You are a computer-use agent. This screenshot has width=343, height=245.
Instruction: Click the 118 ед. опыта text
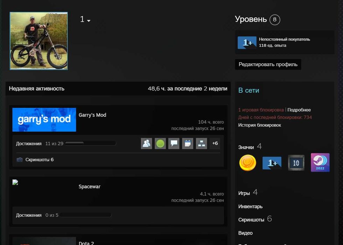pos(273,45)
